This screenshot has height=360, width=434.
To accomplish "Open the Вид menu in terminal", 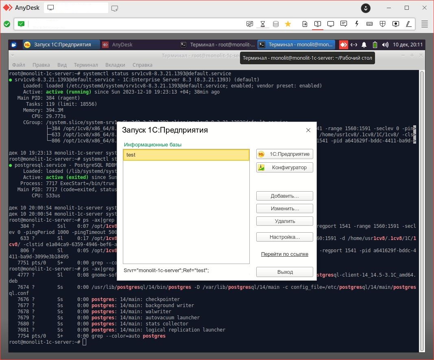I will [62, 65].
